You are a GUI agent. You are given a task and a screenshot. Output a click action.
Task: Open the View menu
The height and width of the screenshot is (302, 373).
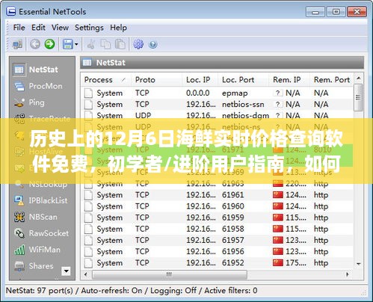click(60, 28)
